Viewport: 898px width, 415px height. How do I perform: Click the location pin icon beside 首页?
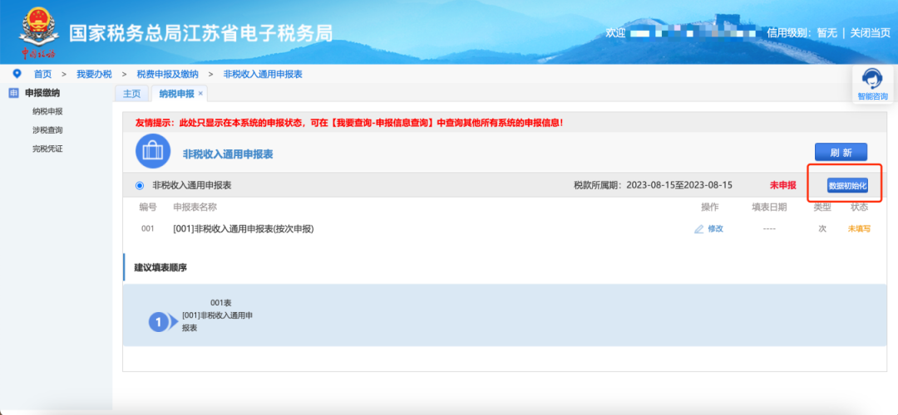coord(17,74)
